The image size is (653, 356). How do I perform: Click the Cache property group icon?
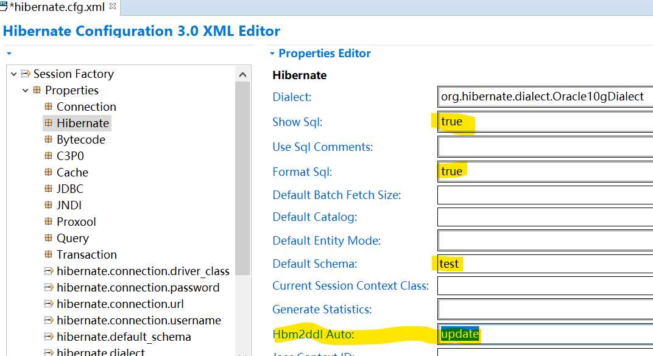pyautogui.click(x=48, y=172)
